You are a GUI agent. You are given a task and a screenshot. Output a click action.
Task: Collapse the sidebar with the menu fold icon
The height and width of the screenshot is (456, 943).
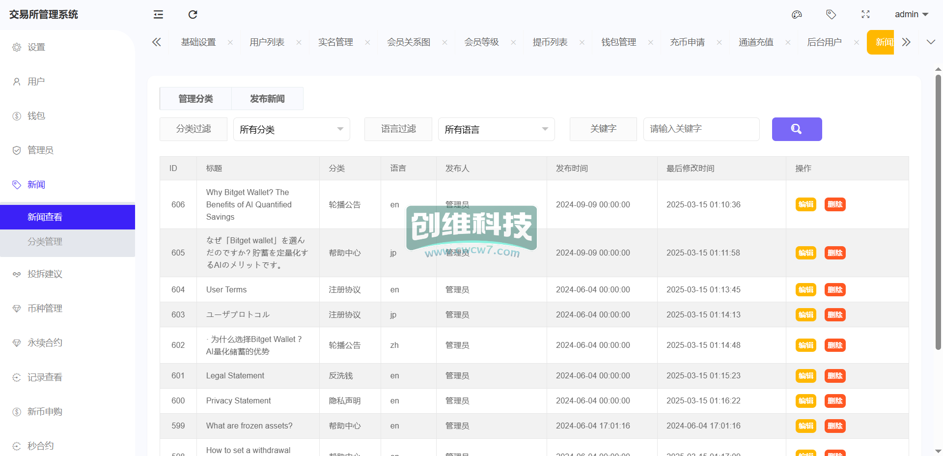[x=158, y=15]
